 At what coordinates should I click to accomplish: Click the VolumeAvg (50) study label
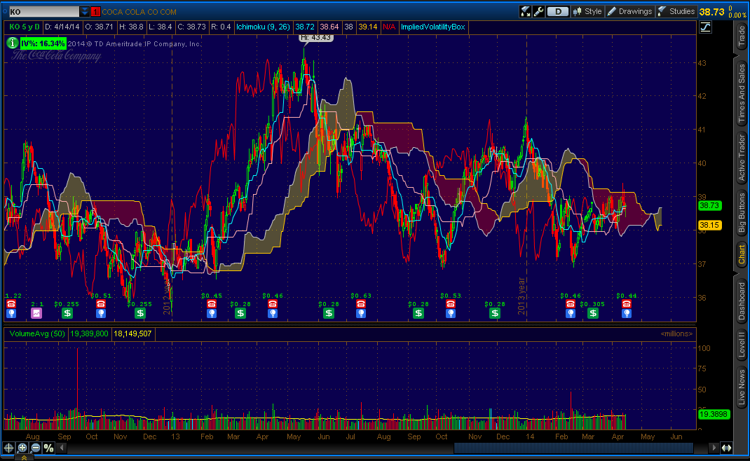coord(37,333)
